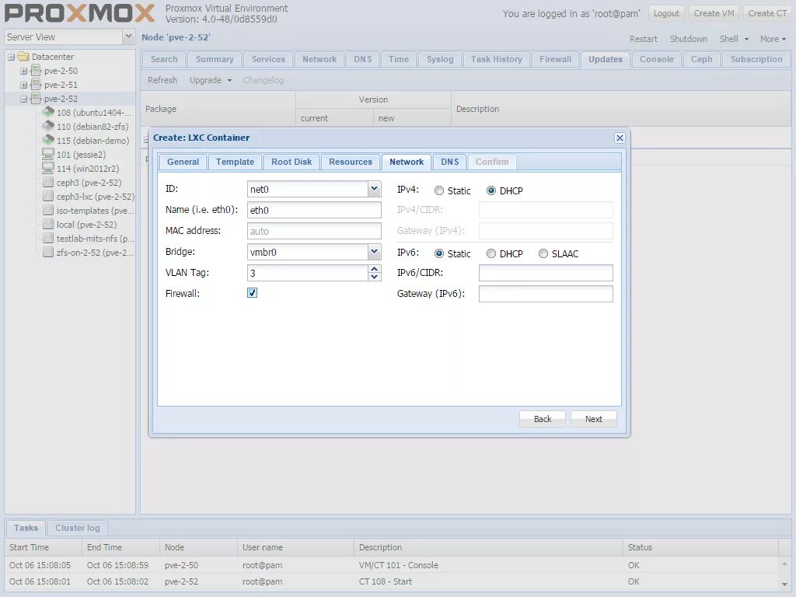Viewport: 796px width, 597px height.
Task: Open the More dropdown menu
Action: point(773,39)
